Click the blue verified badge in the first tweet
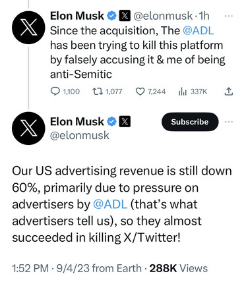246x282 pixels. tap(111, 16)
